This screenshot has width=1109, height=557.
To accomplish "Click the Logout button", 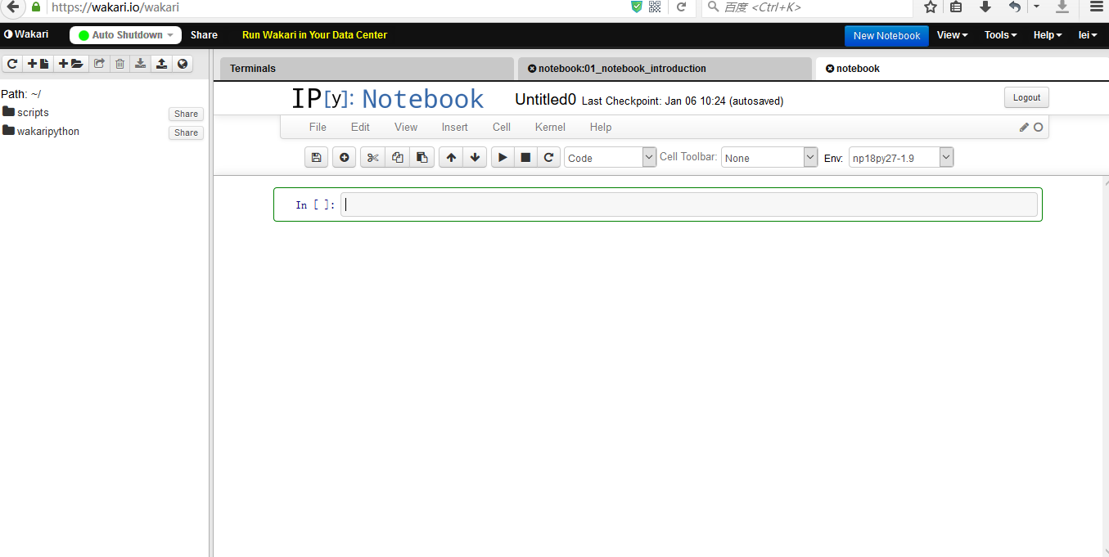I will 1026,97.
